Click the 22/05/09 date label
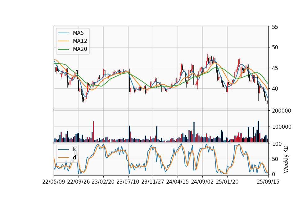The image size is (298, 214). pos(54,182)
